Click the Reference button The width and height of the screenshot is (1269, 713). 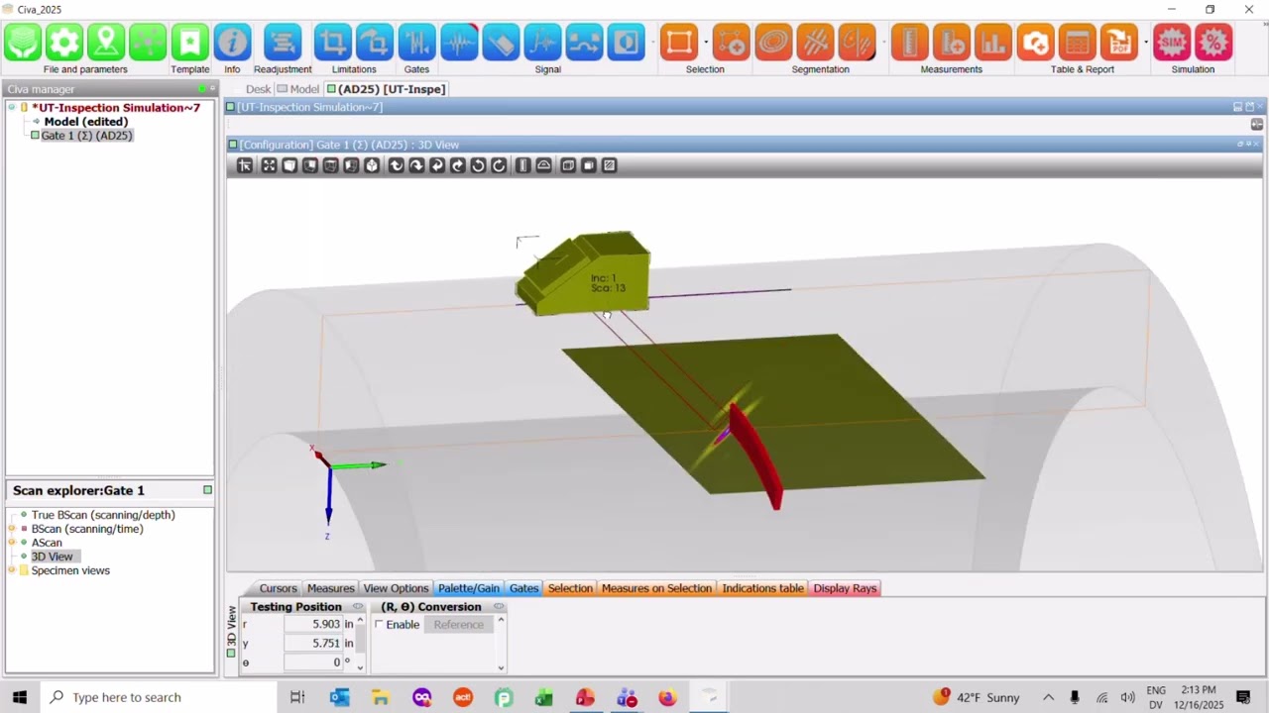pyautogui.click(x=458, y=625)
